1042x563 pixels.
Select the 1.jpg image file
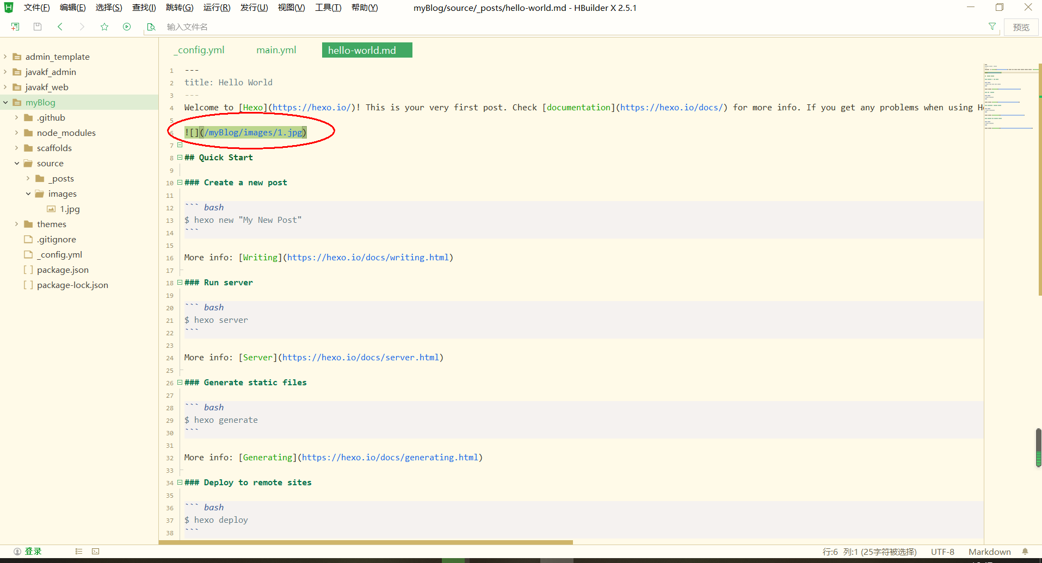tap(70, 209)
